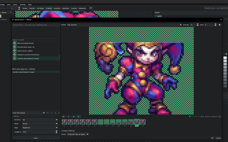Switch to Spectacle workspace tab
Image resolution: width=228 pixels, height=142 pixels.
[66, 8]
